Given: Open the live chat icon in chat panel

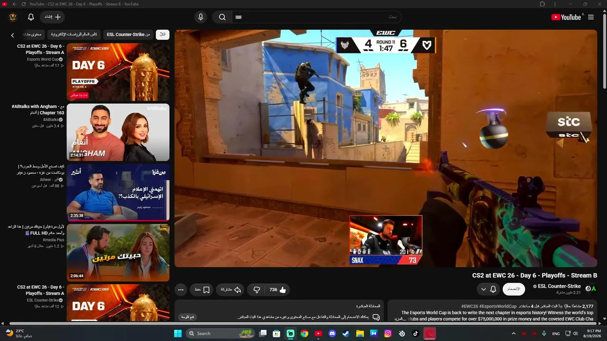Looking at the screenshot, I should 376,317.
